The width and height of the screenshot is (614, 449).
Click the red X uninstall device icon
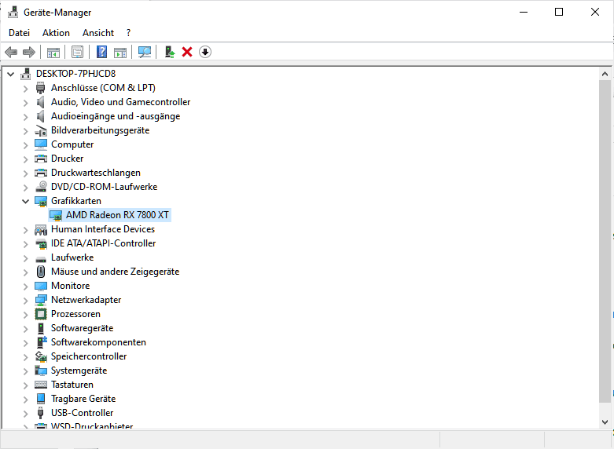[187, 52]
